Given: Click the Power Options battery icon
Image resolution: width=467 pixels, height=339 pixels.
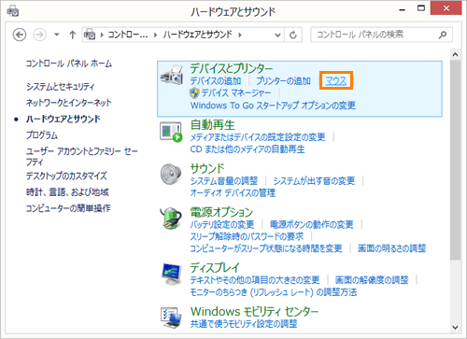Looking at the screenshot, I should coord(171,218).
